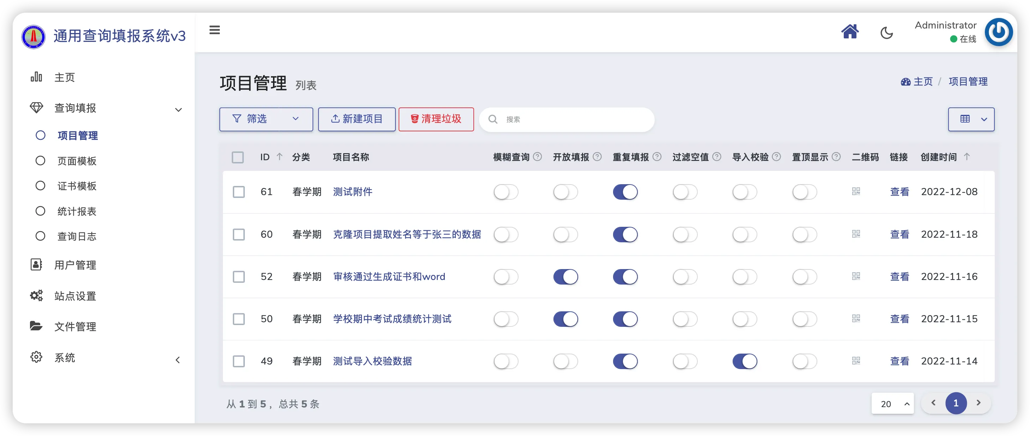
Task: Check the row checkbox for ID 52
Action: pyautogui.click(x=239, y=277)
